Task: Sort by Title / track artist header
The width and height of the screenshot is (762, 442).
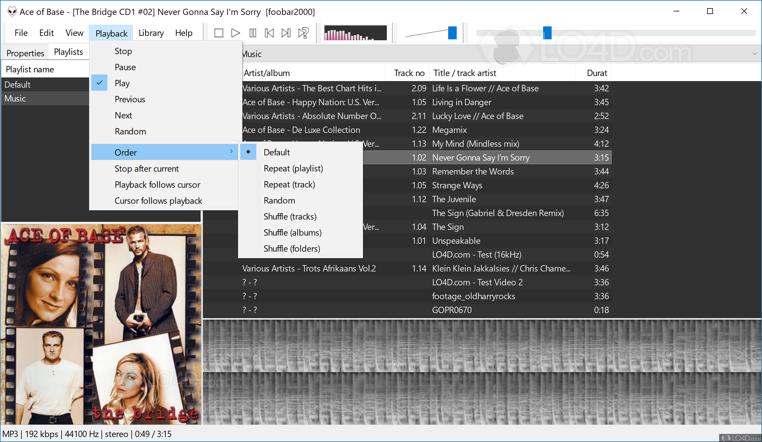Action: pos(502,73)
